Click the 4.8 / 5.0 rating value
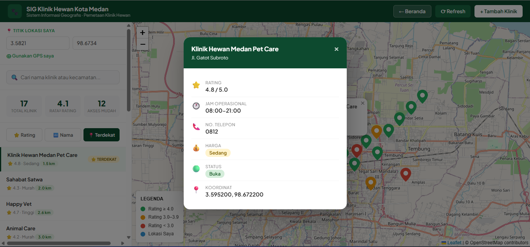Screen dimensions: 530x247 tap(217, 90)
